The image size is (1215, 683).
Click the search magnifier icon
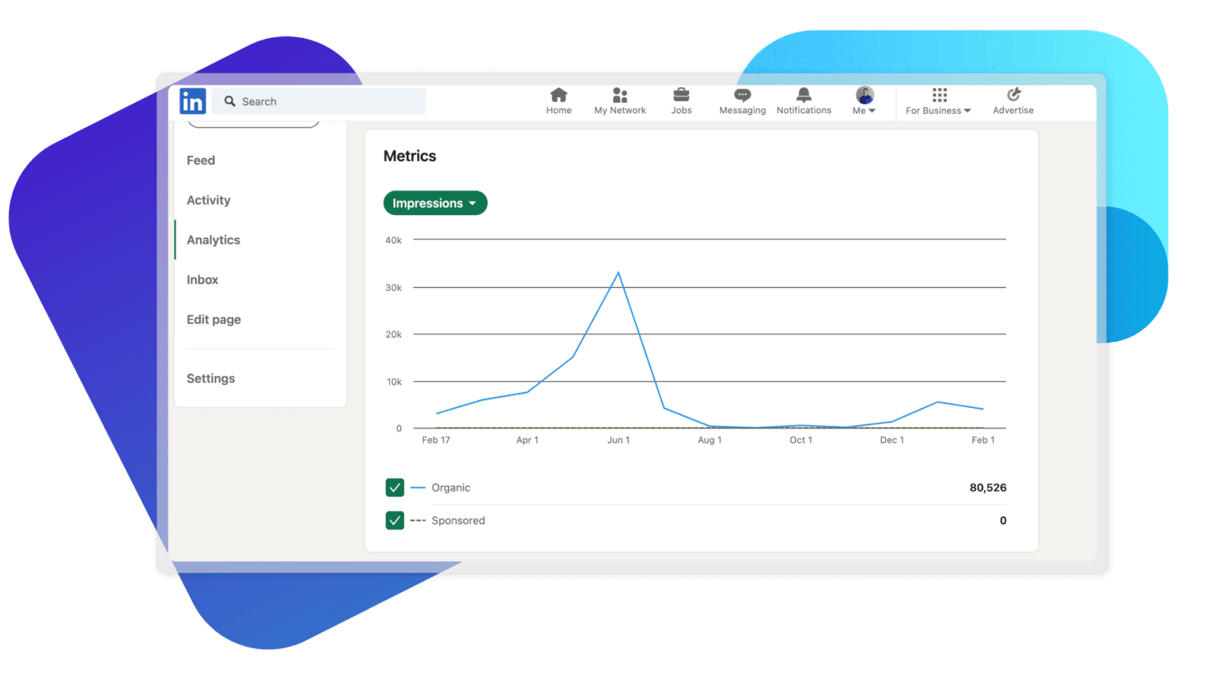click(x=230, y=101)
